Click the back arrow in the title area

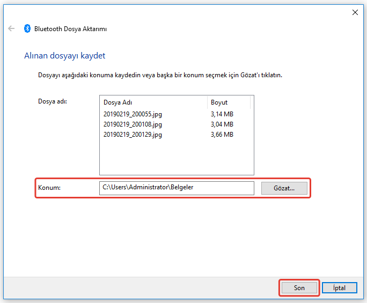point(11,29)
